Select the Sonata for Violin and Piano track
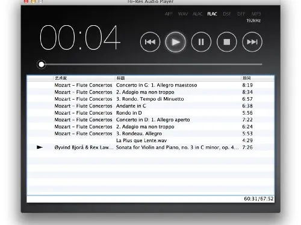Viewport: 301px width, 225px height. pyautogui.click(x=150, y=148)
